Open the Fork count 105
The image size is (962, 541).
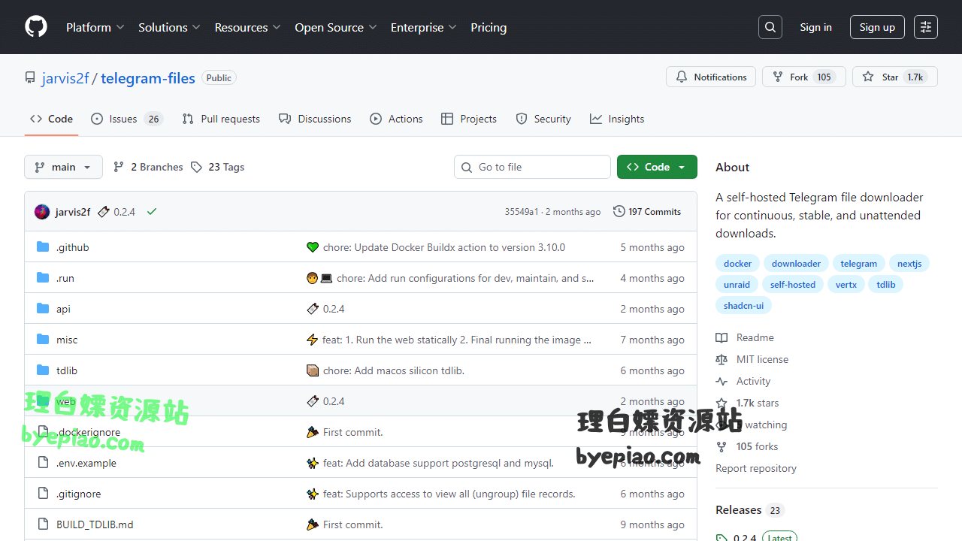(x=824, y=77)
